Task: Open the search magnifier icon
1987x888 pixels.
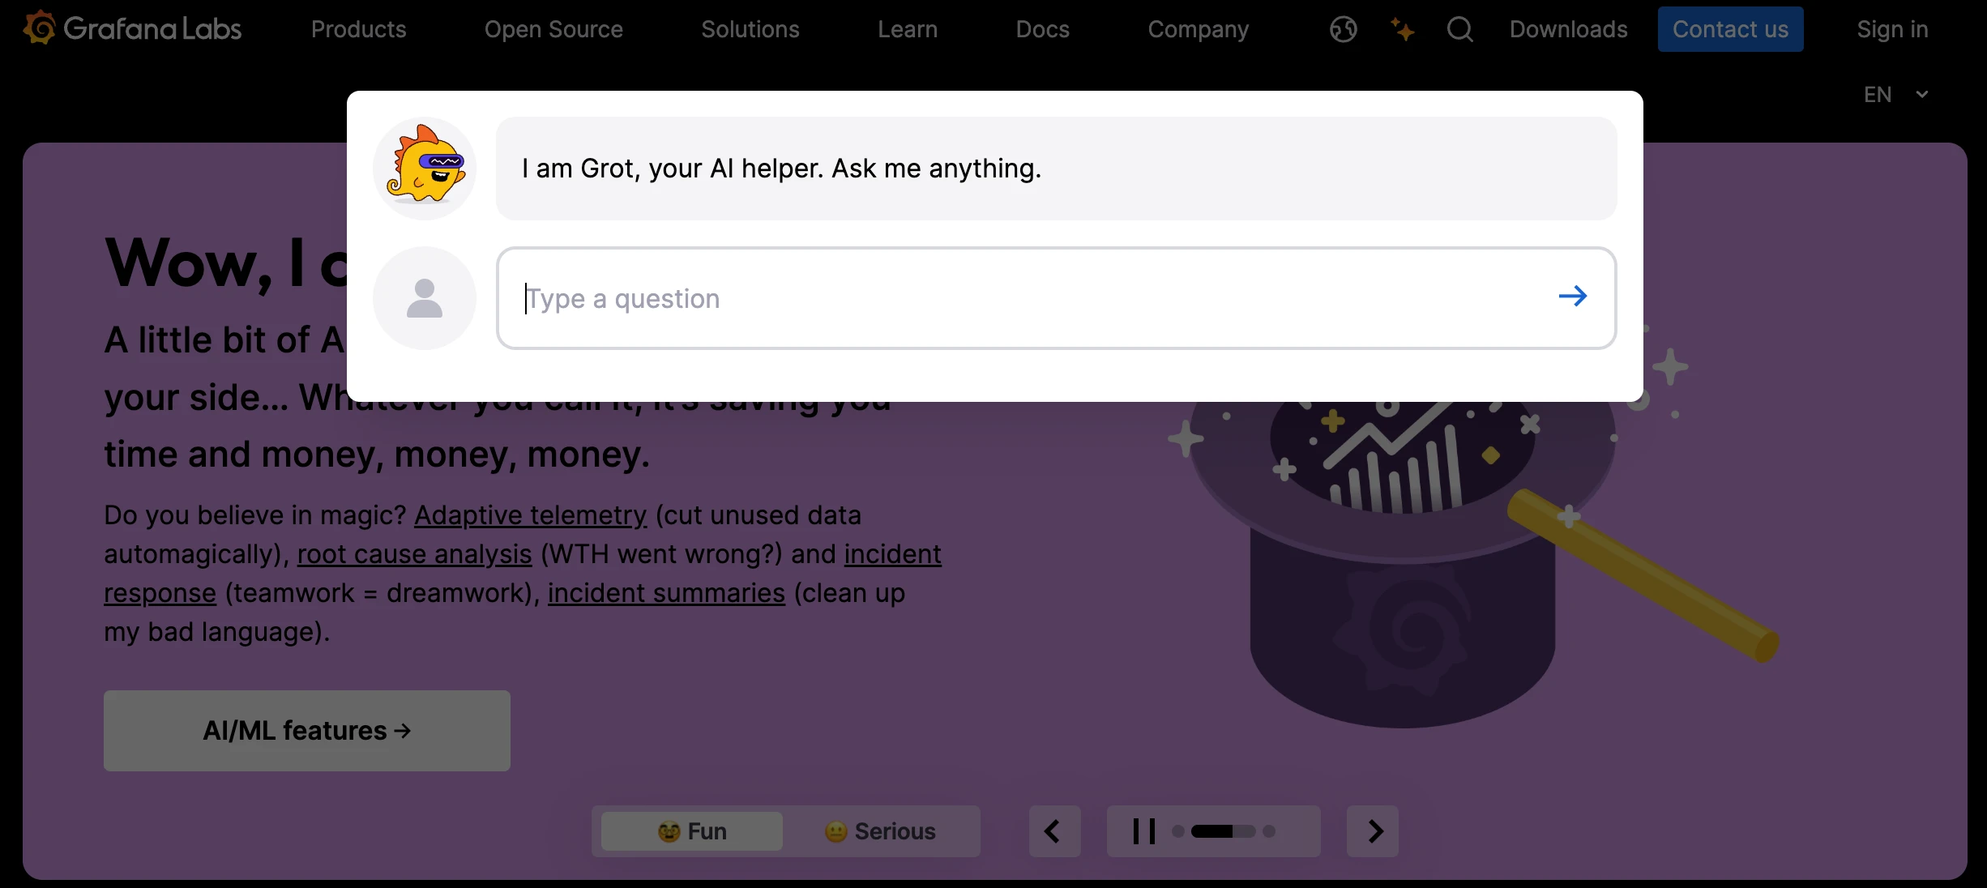Action: tap(1459, 29)
